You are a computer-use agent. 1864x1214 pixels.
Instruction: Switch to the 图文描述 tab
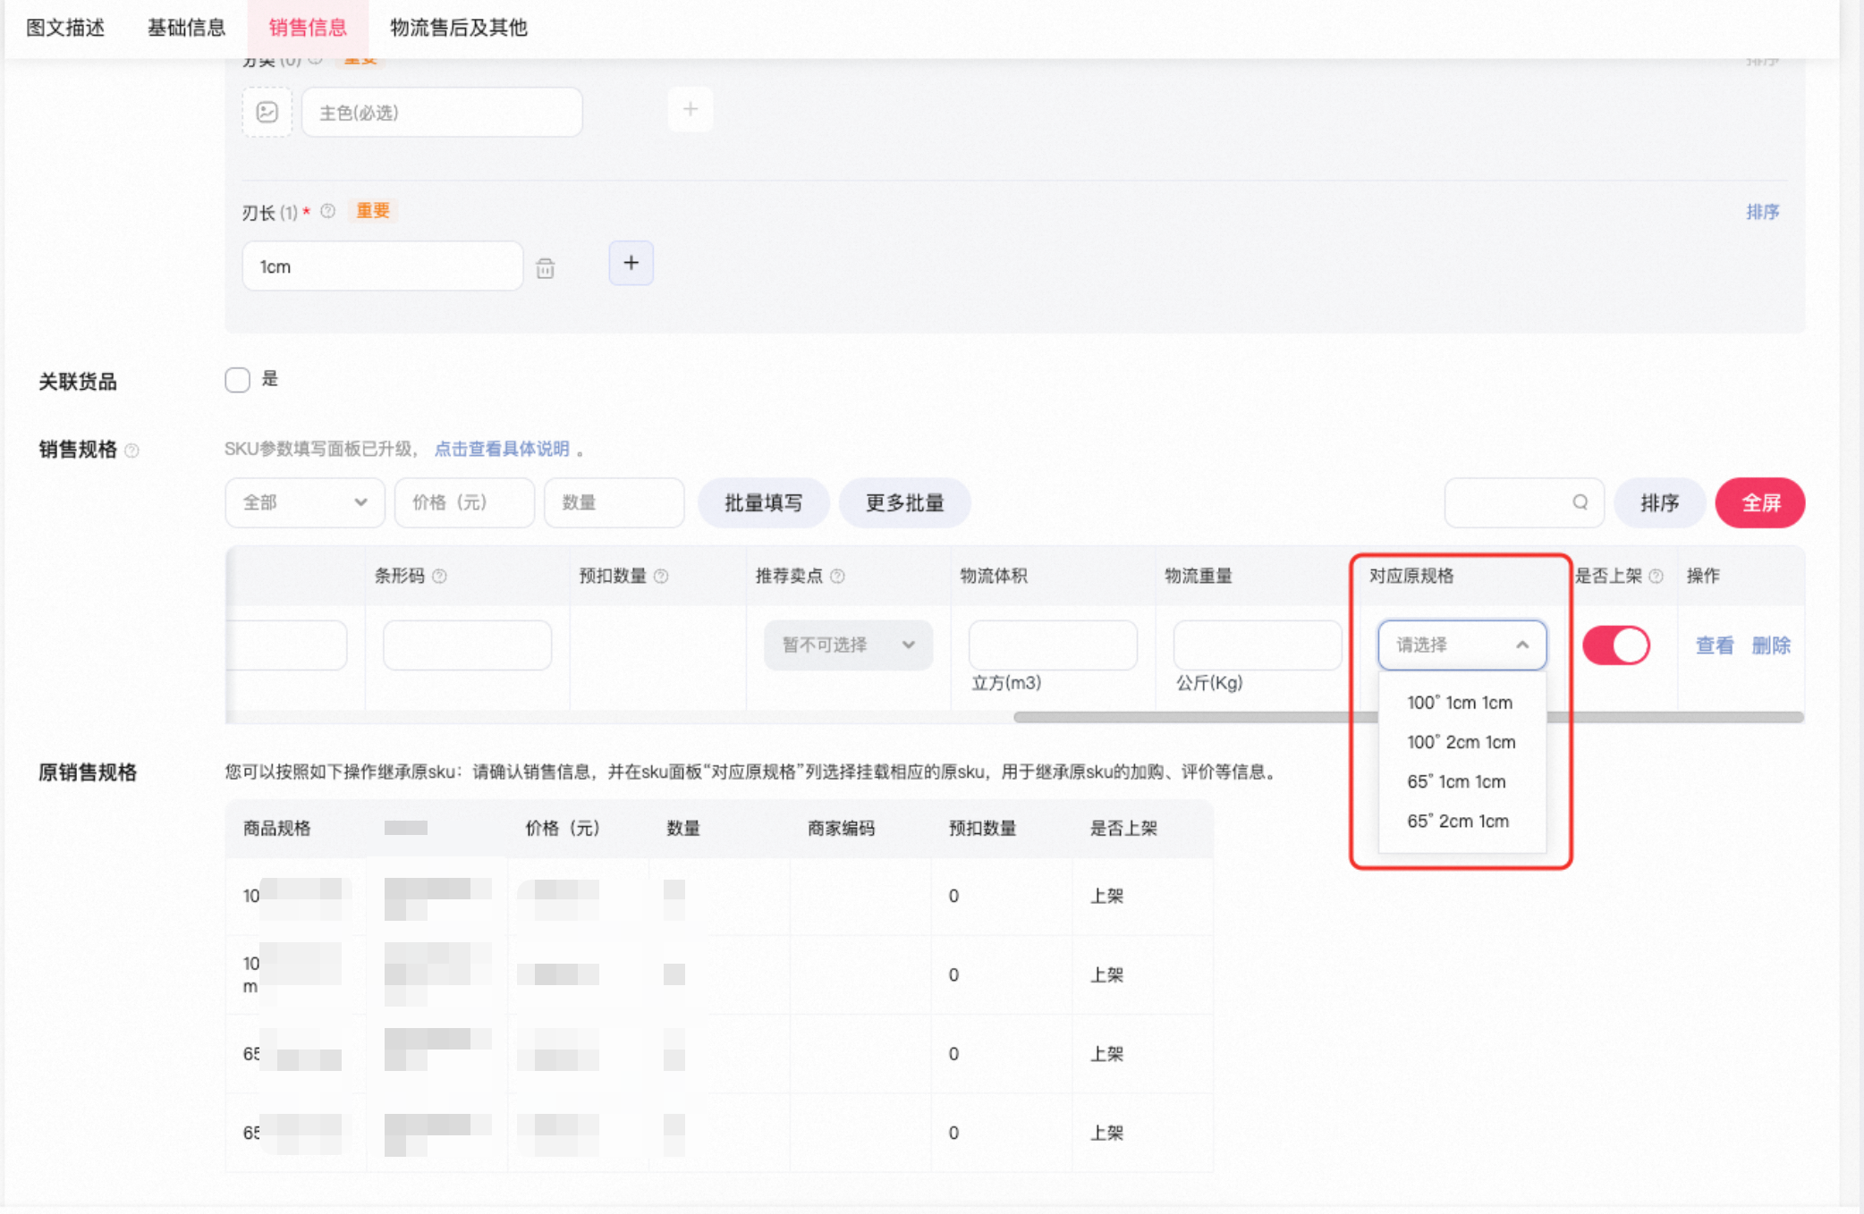click(x=65, y=28)
